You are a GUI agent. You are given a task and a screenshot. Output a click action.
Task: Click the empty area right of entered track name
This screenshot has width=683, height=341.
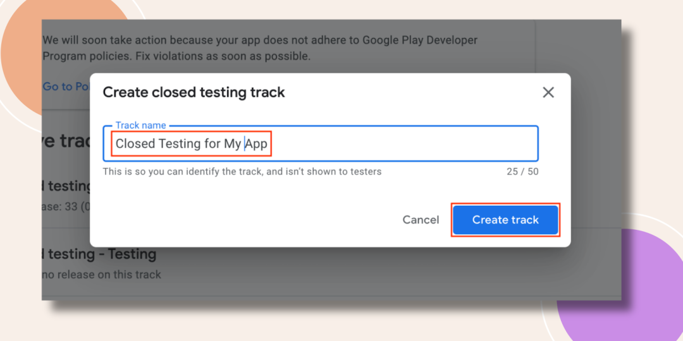point(403,144)
